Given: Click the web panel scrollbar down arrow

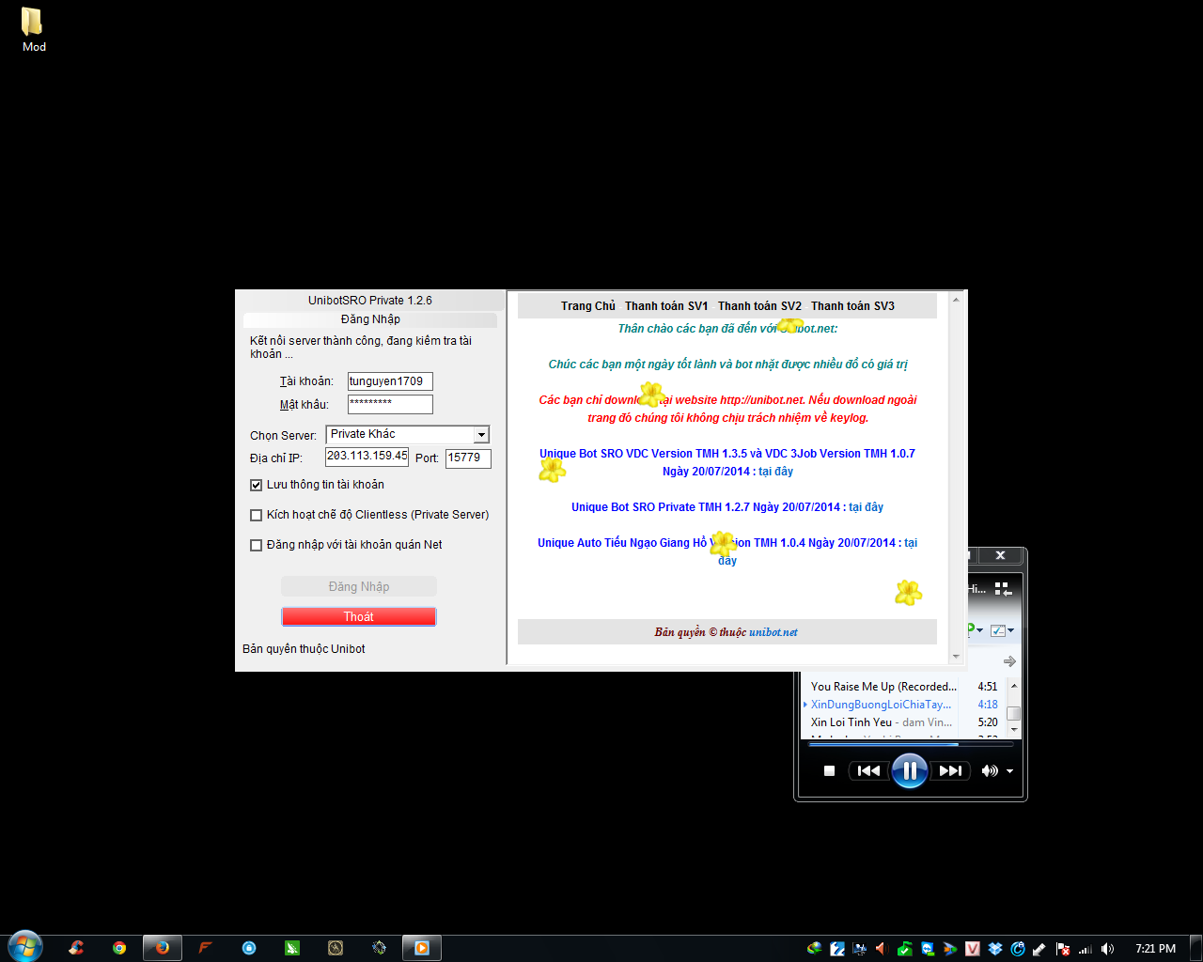Looking at the screenshot, I should (x=956, y=657).
